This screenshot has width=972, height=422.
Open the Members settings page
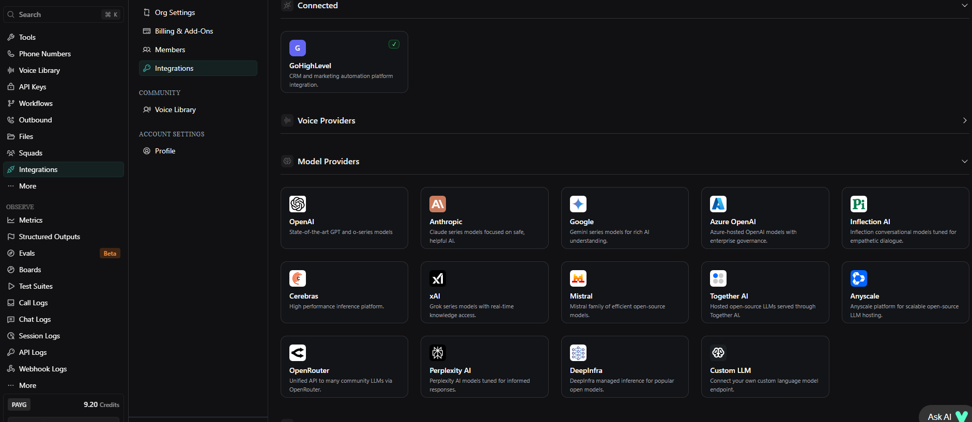point(169,50)
